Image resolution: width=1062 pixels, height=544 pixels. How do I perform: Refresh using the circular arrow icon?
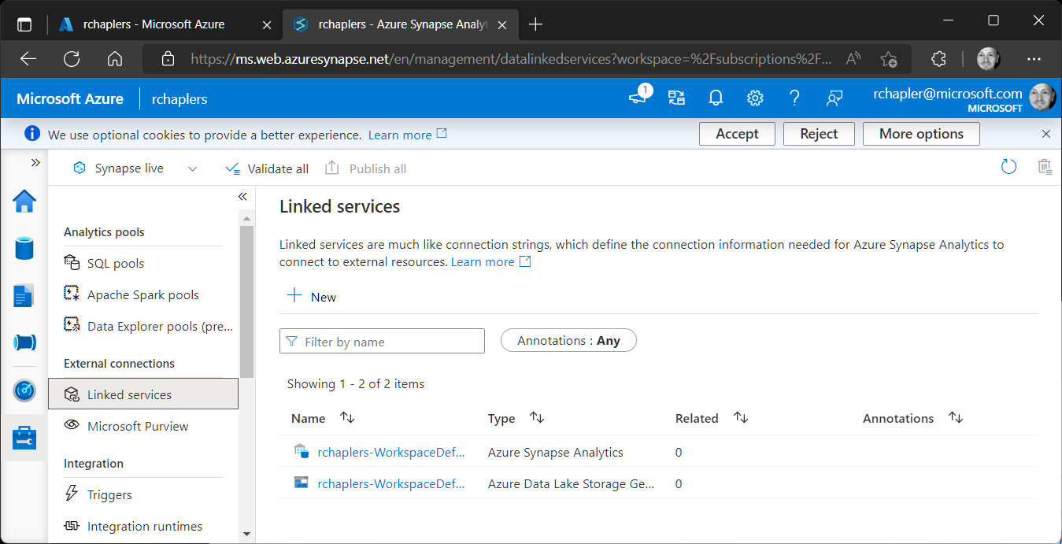(x=1008, y=167)
